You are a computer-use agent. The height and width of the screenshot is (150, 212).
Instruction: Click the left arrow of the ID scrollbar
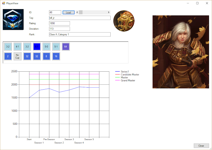point(77,12)
